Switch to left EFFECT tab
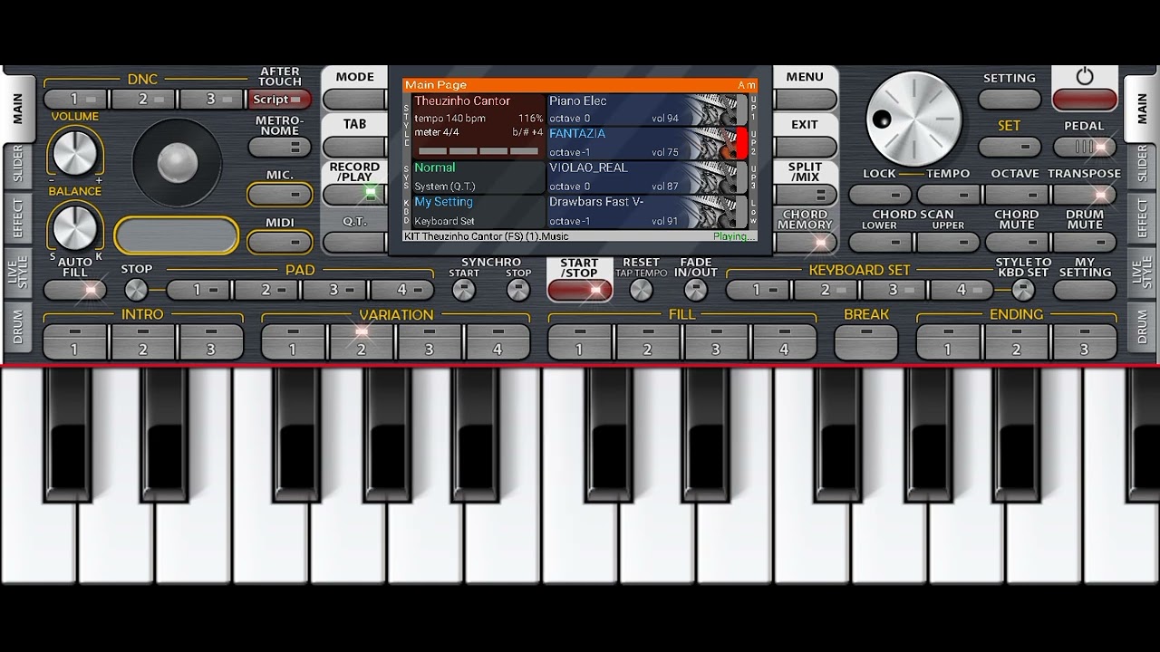The image size is (1160, 652). pos(18,218)
